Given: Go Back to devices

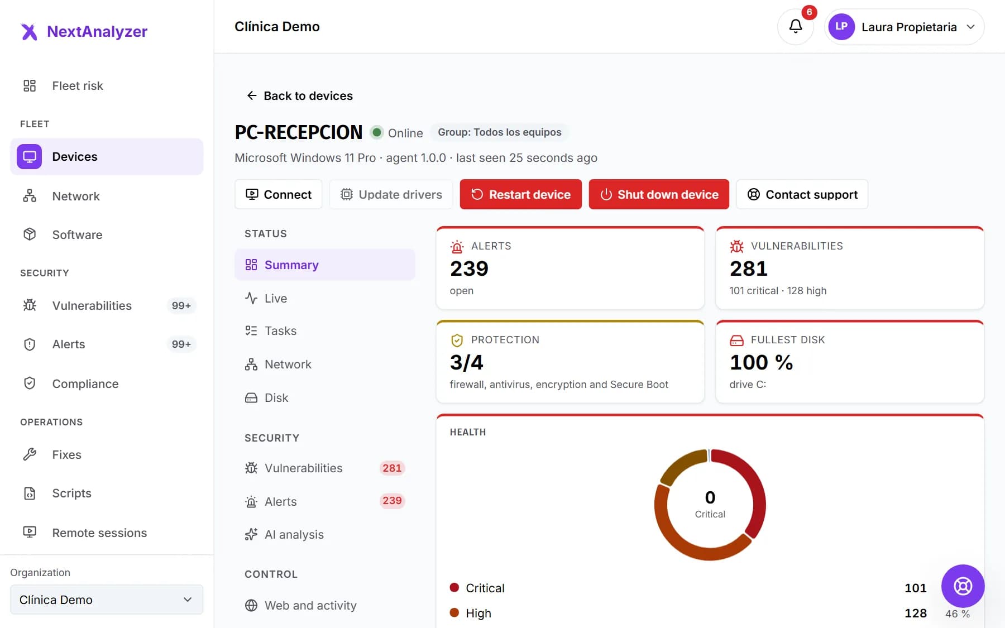Looking at the screenshot, I should pos(300,95).
